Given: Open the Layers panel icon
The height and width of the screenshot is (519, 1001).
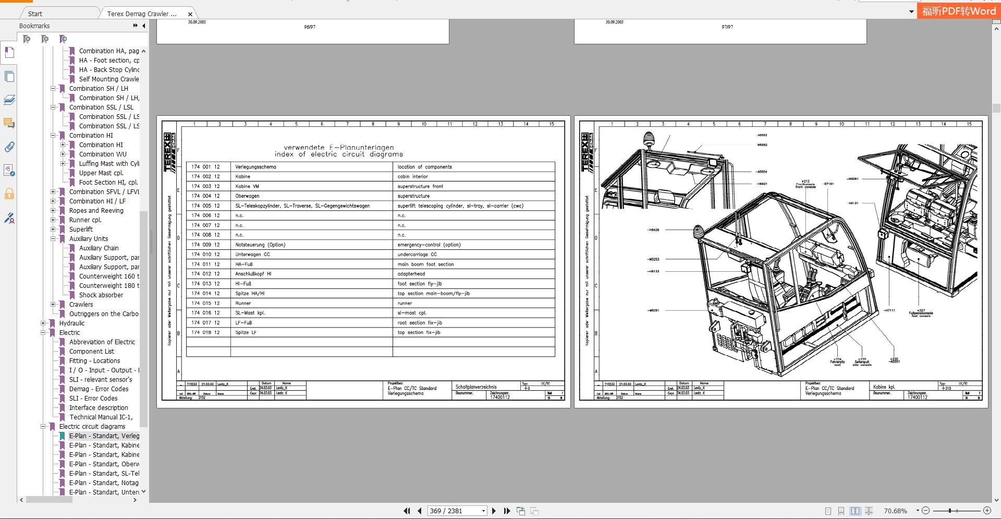Looking at the screenshot, I should pyautogui.click(x=9, y=100).
